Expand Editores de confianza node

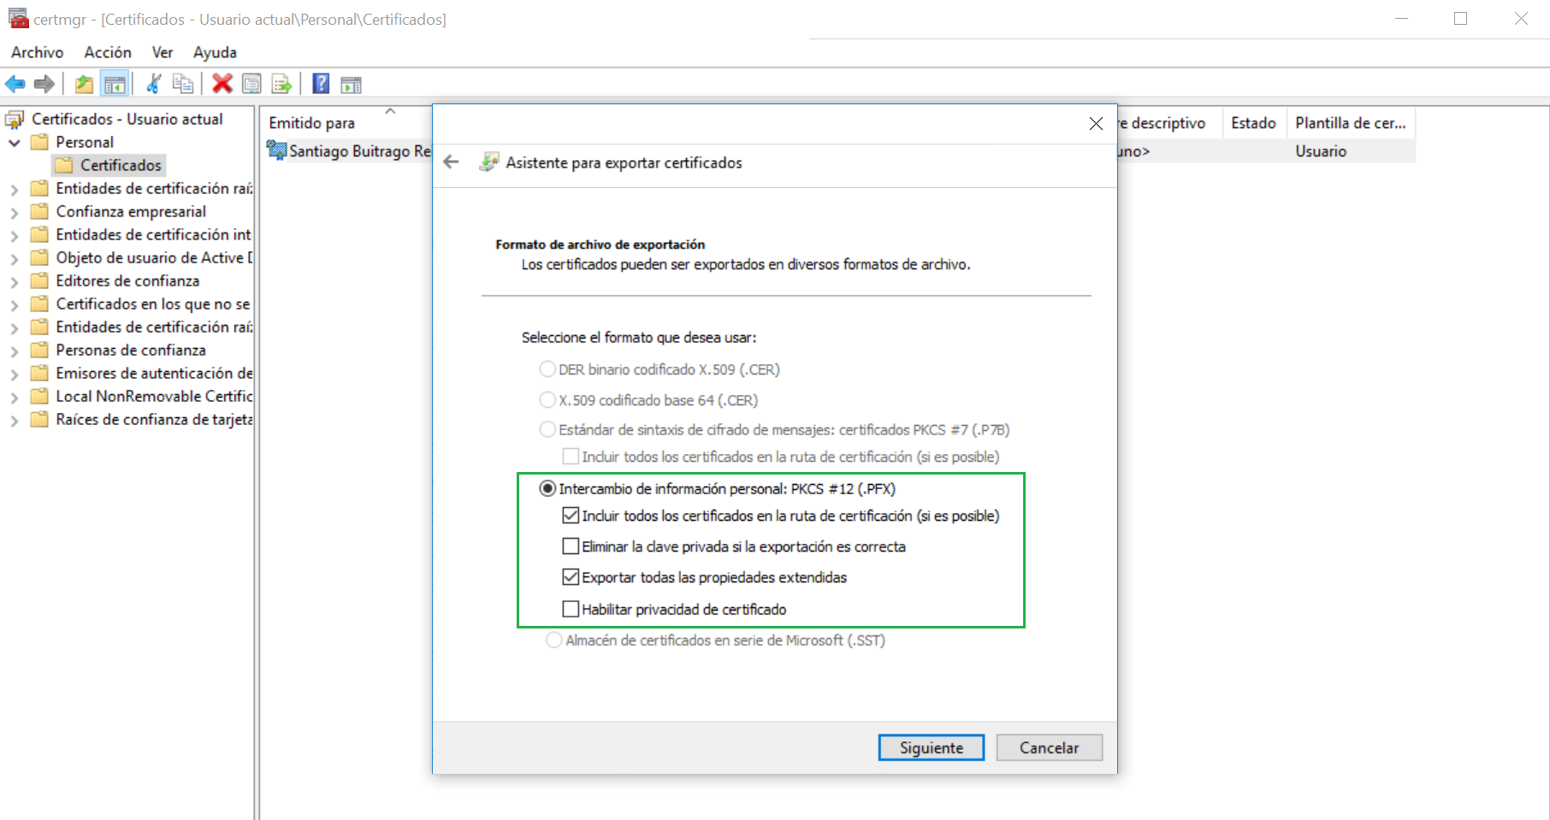pos(15,281)
